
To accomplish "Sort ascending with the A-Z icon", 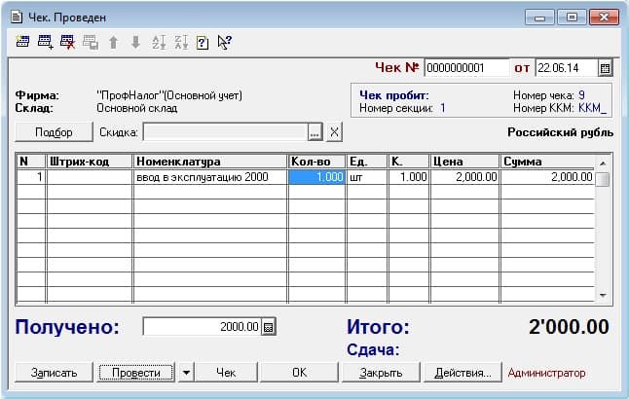I will (x=159, y=42).
